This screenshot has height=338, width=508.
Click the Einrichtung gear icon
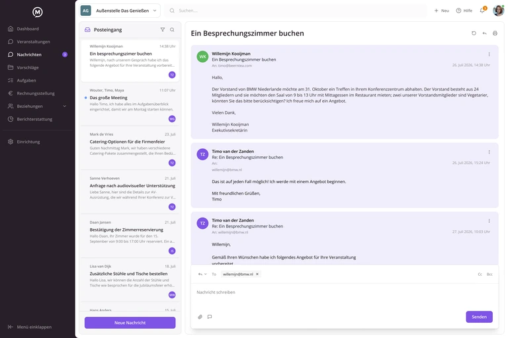(x=11, y=142)
